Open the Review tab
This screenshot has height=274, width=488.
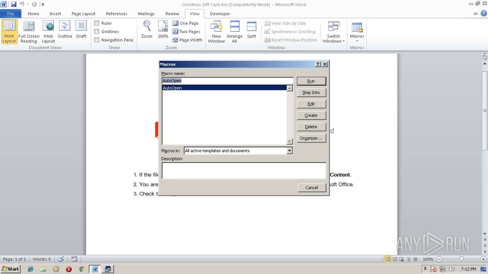coord(172,13)
